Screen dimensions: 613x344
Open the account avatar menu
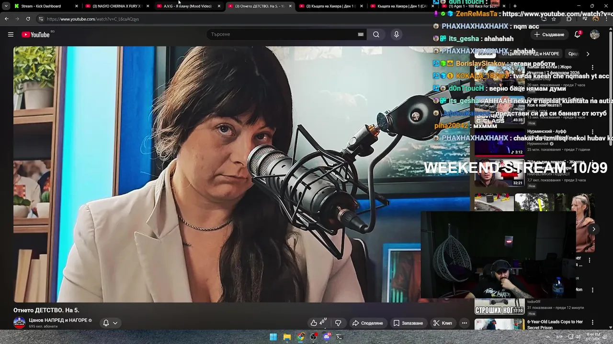(x=595, y=34)
